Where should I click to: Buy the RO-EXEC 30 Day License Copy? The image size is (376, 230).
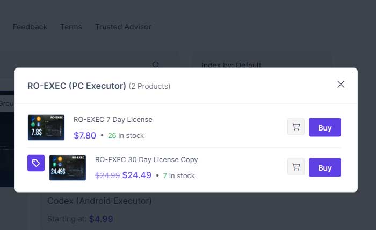(x=324, y=167)
